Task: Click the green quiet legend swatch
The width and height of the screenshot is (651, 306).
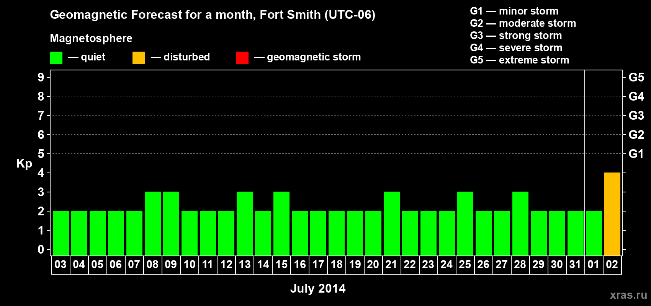Action: coord(56,58)
